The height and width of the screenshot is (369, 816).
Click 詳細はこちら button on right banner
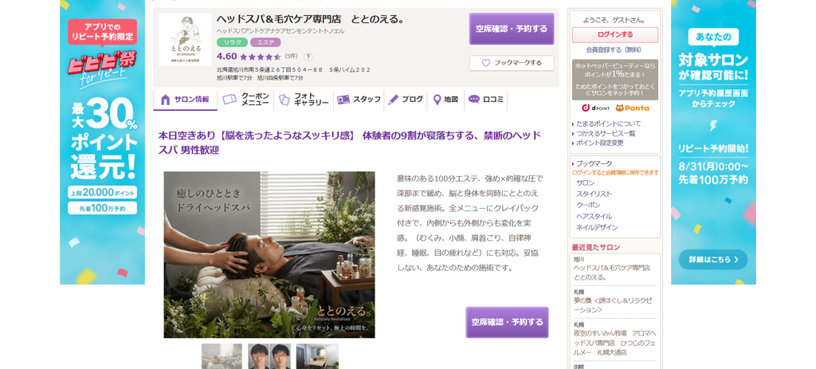click(713, 260)
